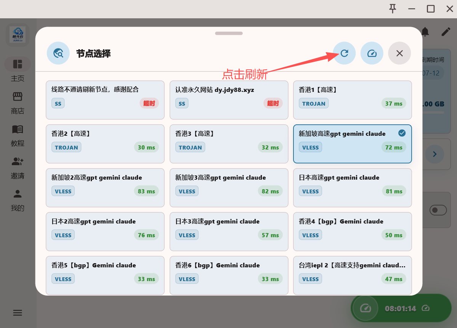This screenshot has height=328, width=457.
Task: Click TROJAN tag on 香港2 card
Action: pos(66,147)
